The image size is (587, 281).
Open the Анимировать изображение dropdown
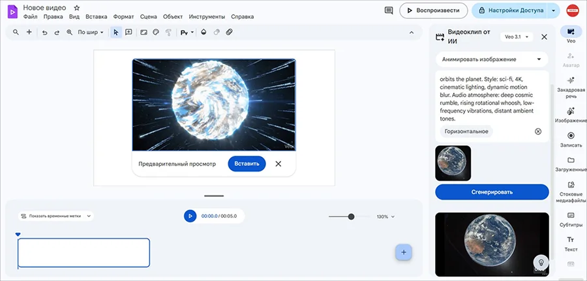coord(492,59)
